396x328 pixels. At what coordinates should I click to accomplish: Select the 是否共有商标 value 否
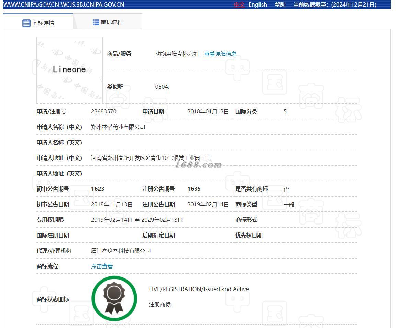pos(286,189)
